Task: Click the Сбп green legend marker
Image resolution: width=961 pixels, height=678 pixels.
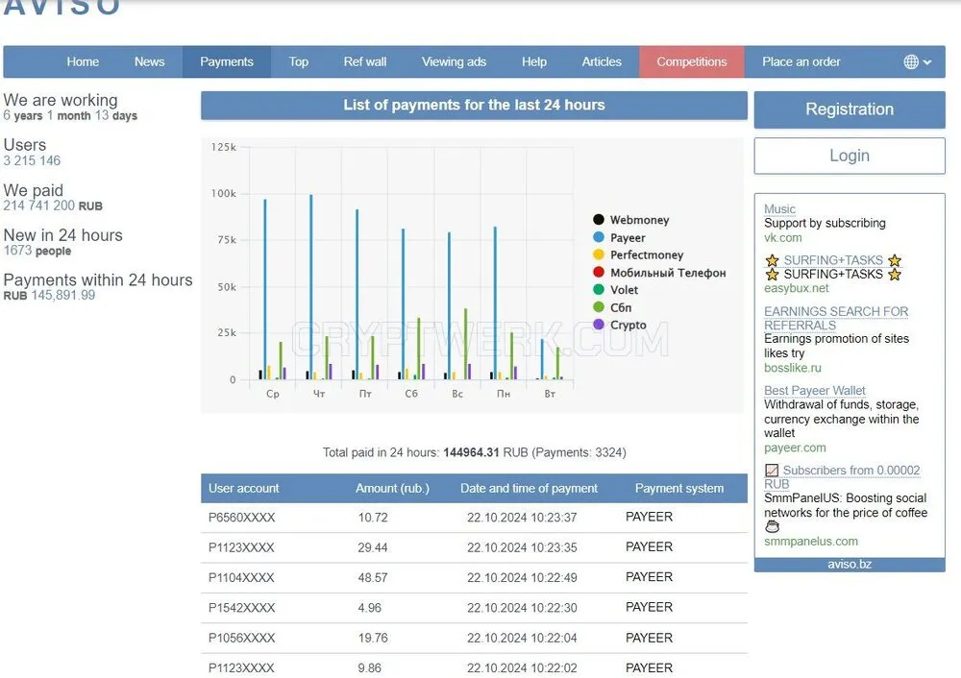Action: pyautogui.click(x=599, y=307)
